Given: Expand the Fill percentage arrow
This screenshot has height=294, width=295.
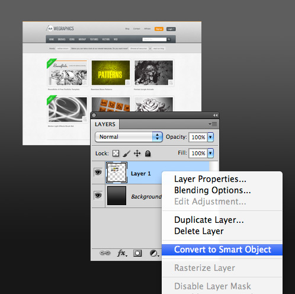Looking at the screenshot, I should [210, 153].
